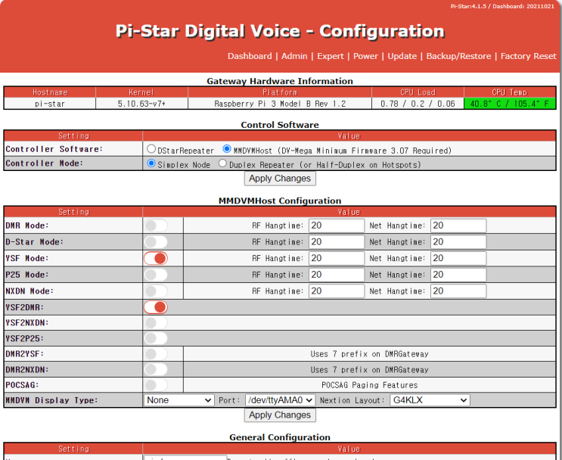Click Raspberry Pi 3 Model B platform text

tap(280, 104)
